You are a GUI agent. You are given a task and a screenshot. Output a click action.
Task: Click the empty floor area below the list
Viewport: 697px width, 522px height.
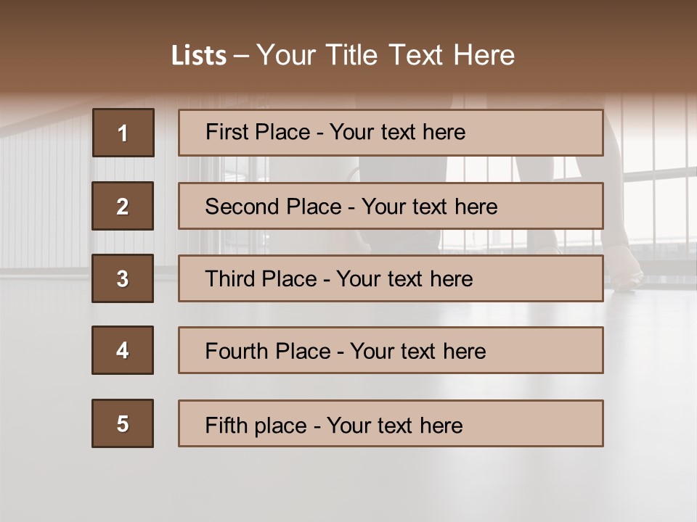coord(348,482)
